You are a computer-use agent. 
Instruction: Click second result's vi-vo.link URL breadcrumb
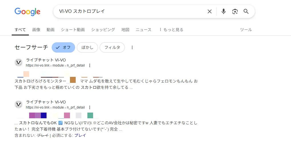[55, 107]
